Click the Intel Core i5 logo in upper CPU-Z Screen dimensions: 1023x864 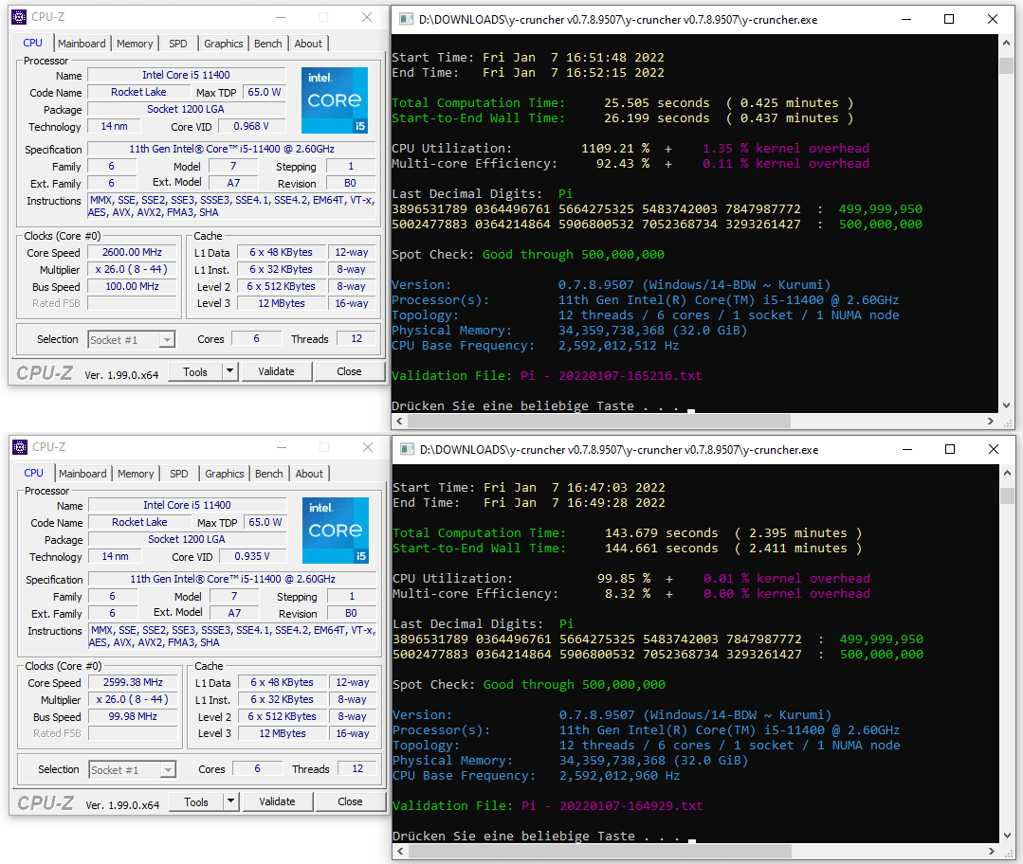335,100
